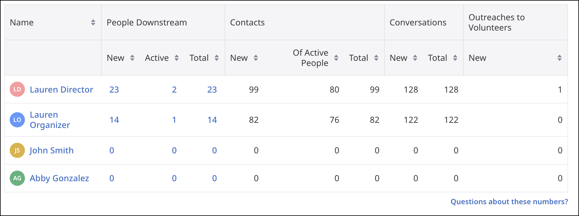Sort by Conversations Total arrows

point(455,58)
